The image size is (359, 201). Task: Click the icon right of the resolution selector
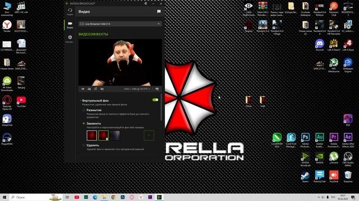pos(157,89)
